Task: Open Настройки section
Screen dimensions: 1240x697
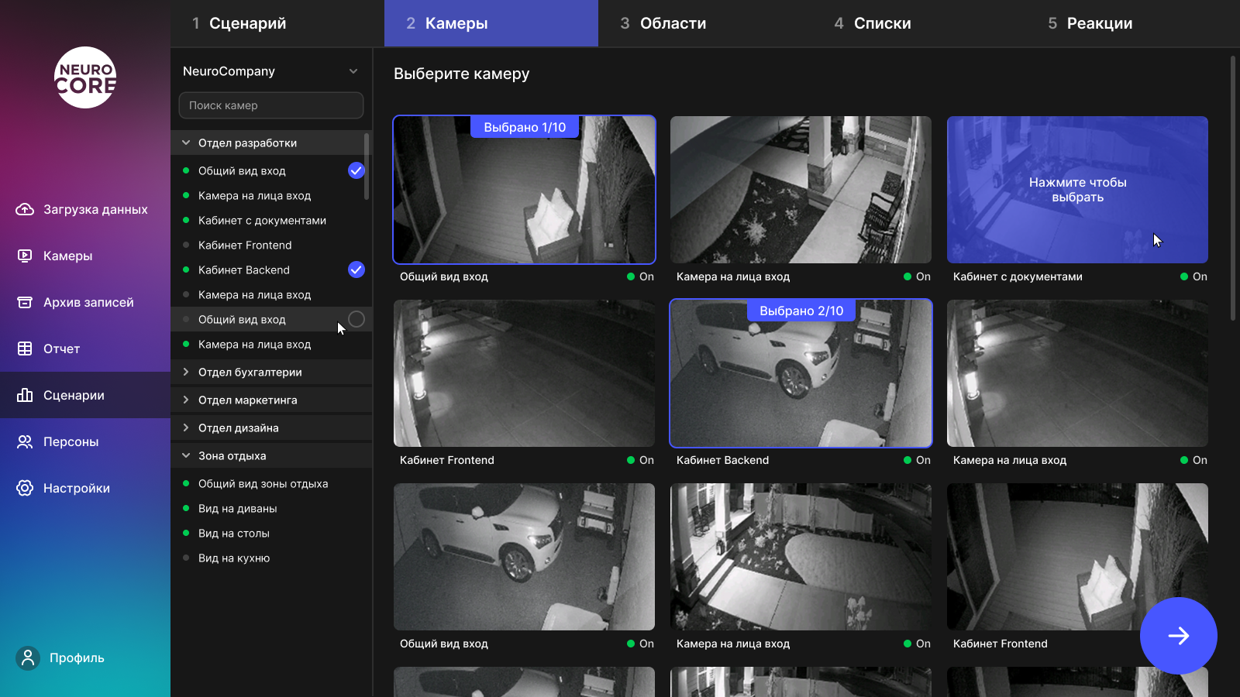Action: click(85, 488)
